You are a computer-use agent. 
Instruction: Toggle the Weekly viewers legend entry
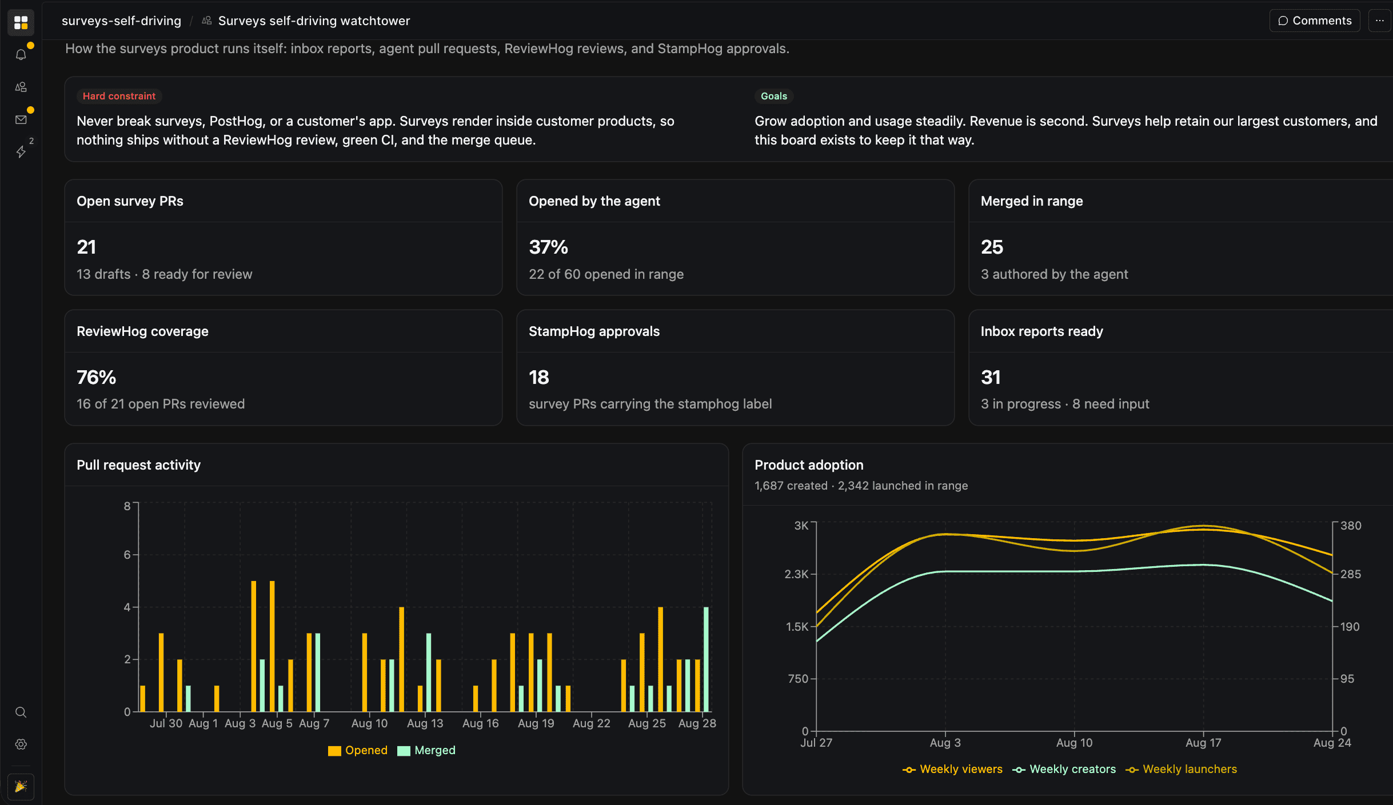(952, 769)
